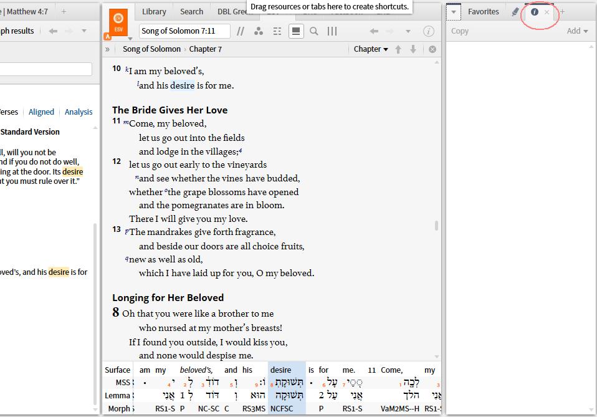
Task: Click the Surface row label
Action: (x=117, y=370)
